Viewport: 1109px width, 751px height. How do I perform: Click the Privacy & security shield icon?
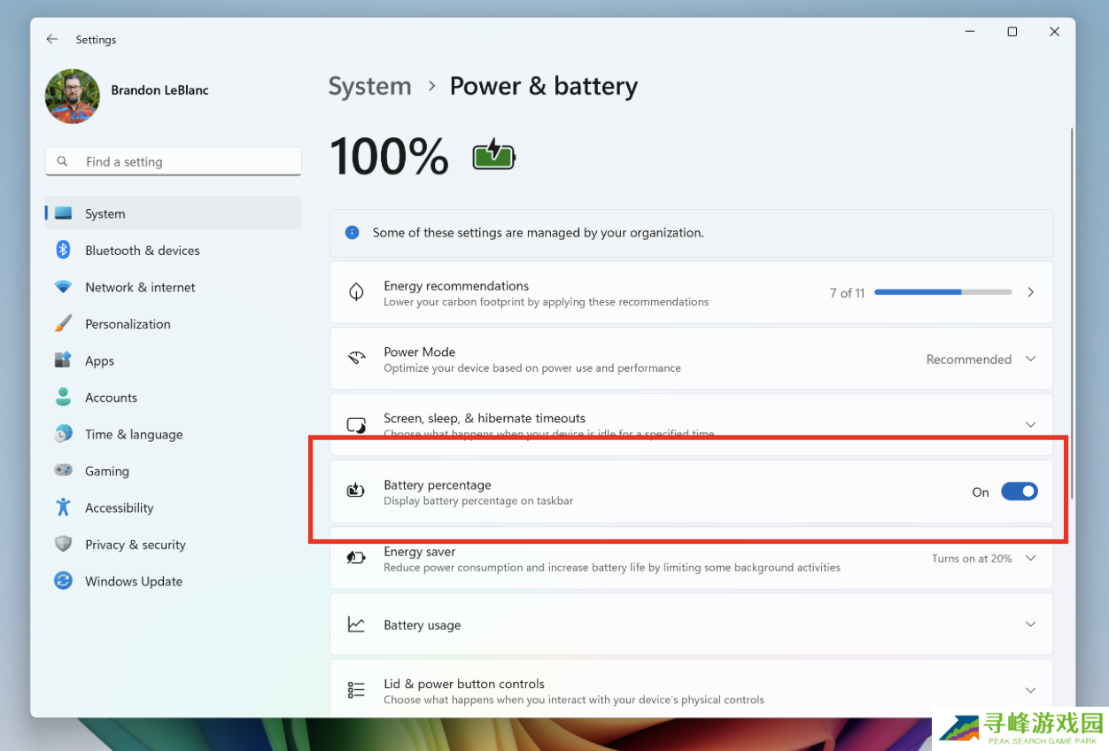click(x=63, y=545)
